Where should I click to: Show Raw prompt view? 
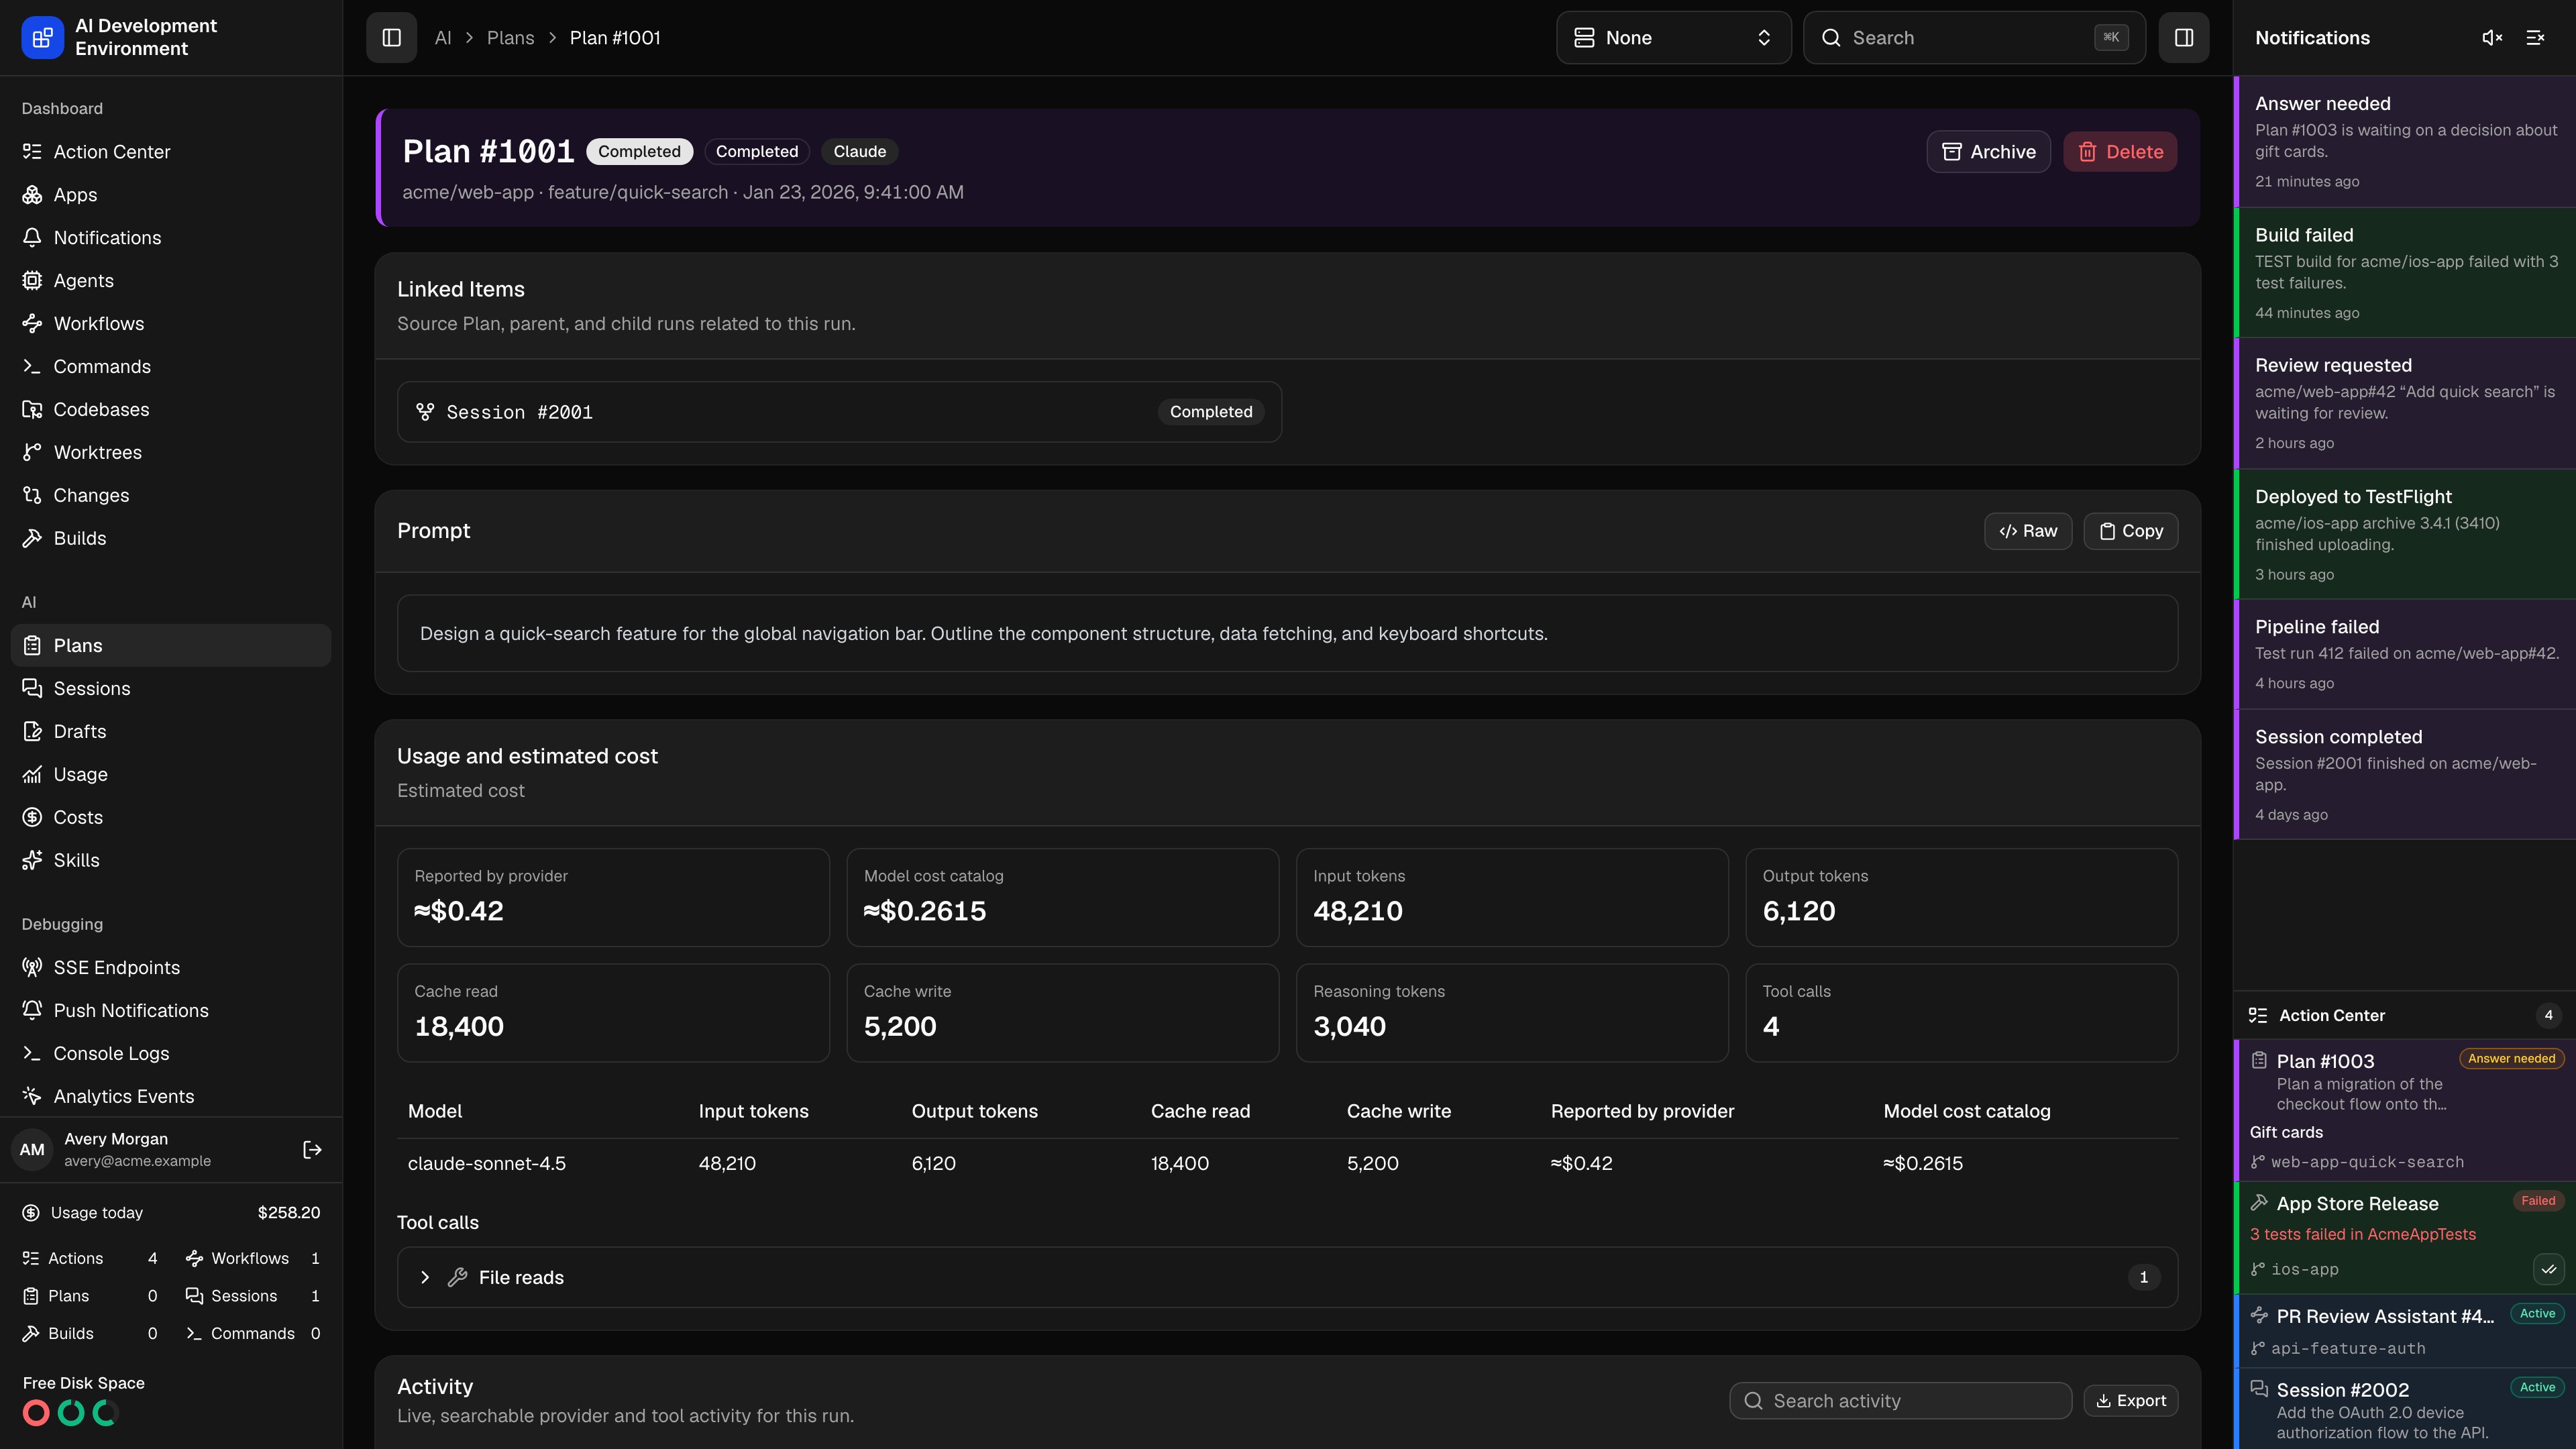point(2028,531)
